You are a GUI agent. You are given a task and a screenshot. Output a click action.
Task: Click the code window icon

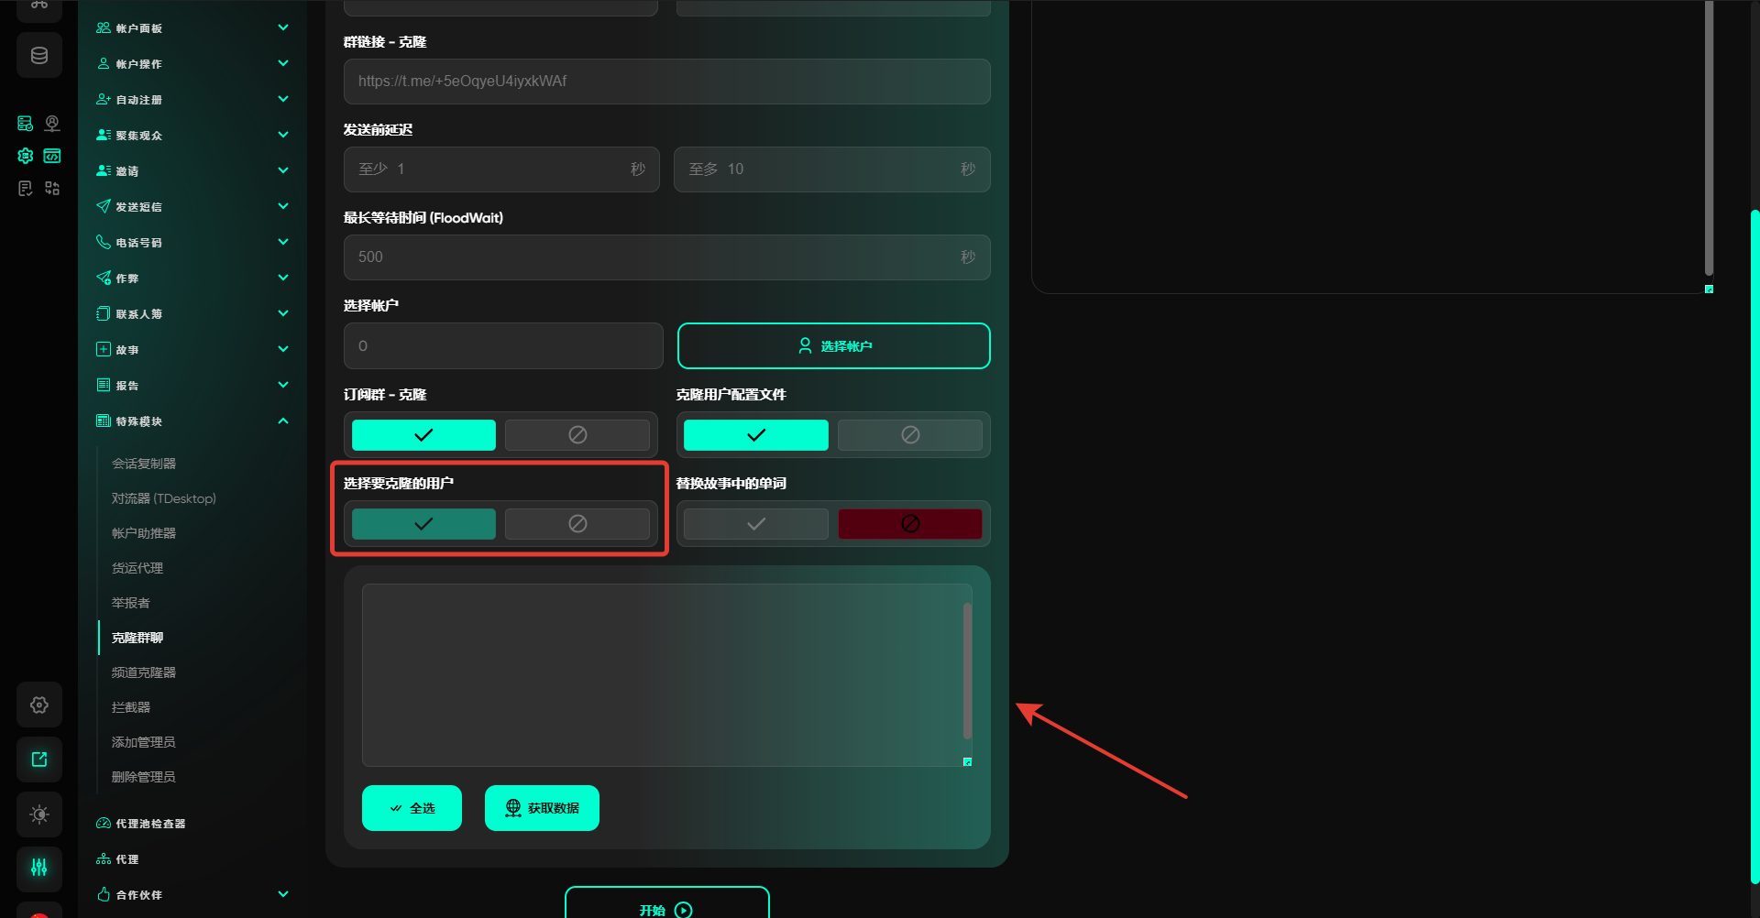pyautogui.click(x=52, y=156)
